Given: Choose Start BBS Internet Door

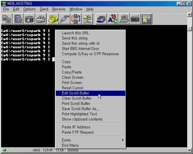Looking at the screenshot, I should coord(90,49).
